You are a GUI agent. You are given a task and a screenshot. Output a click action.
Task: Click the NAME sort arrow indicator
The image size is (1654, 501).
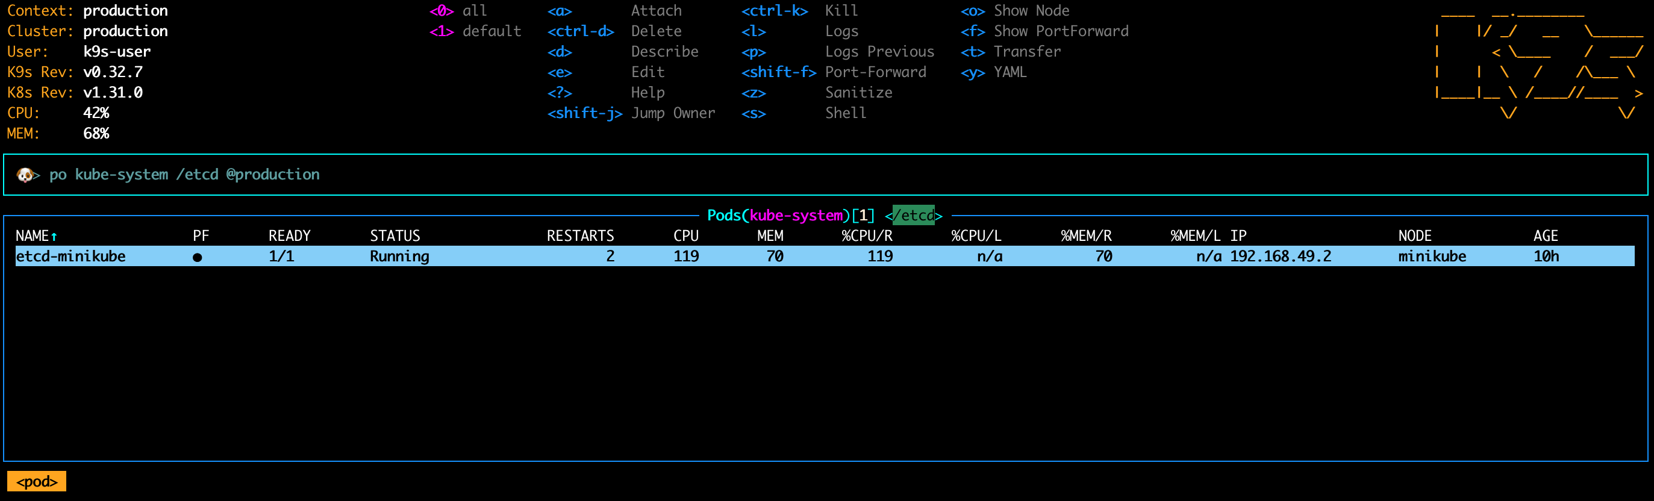54,237
